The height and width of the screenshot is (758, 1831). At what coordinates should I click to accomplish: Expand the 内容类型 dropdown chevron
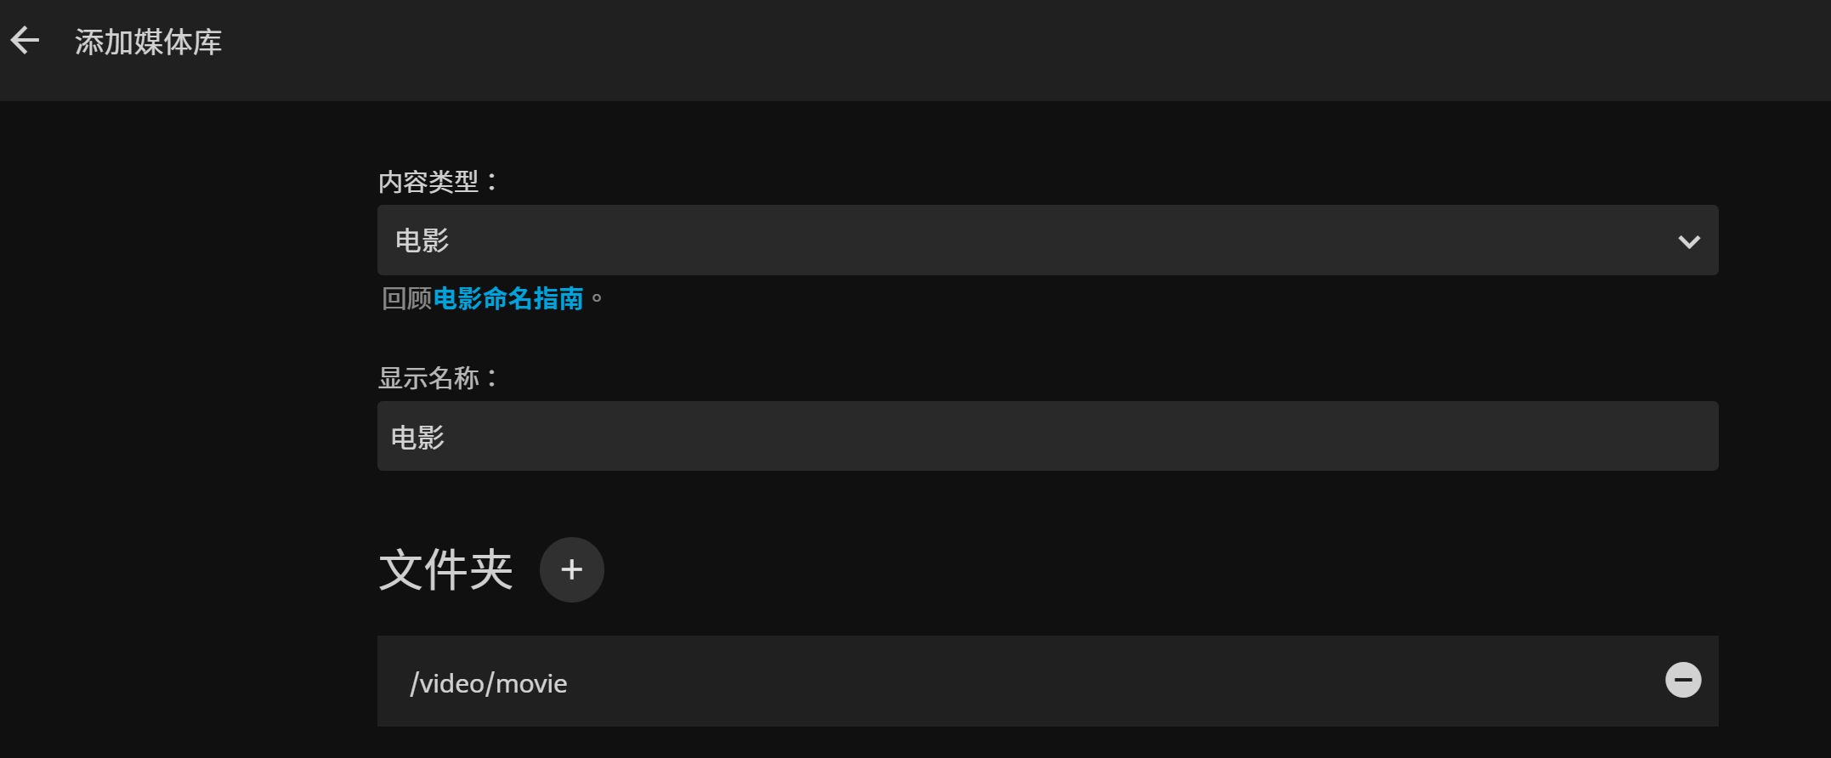tap(1688, 241)
